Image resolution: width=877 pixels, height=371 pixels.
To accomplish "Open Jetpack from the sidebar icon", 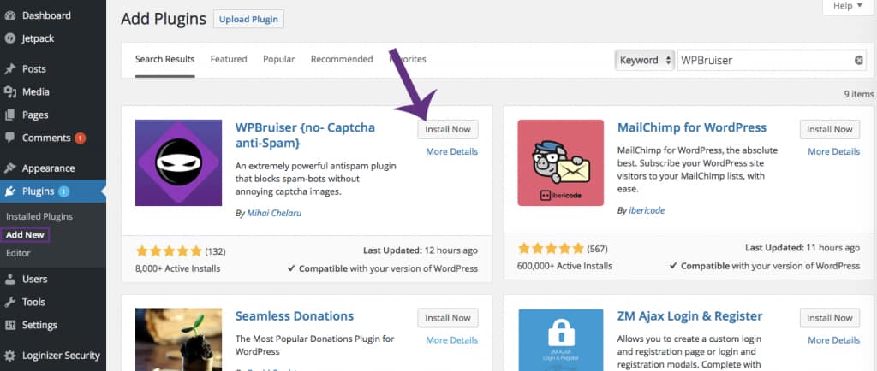I will click(10, 38).
